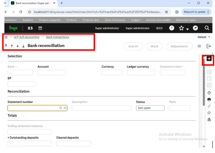Open Account core models menu item
Image resolution: width=215 pixels, height=153 pixels.
tap(158, 20)
